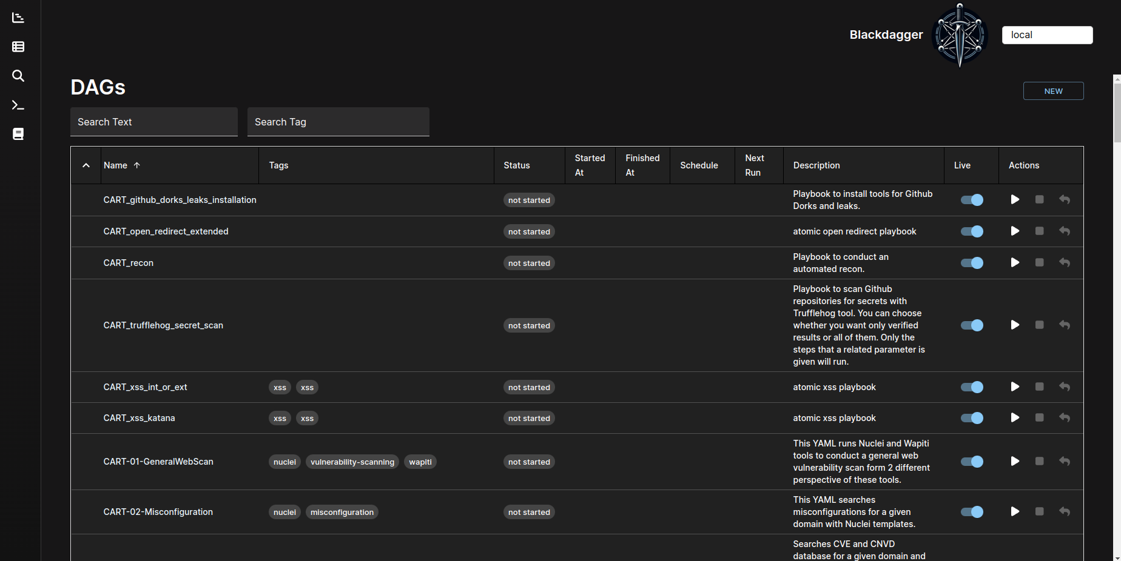Toggle Live switch for CART_trufflehog_secret_scan
This screenshot has height=561, width=1121.
pos(972,325)
